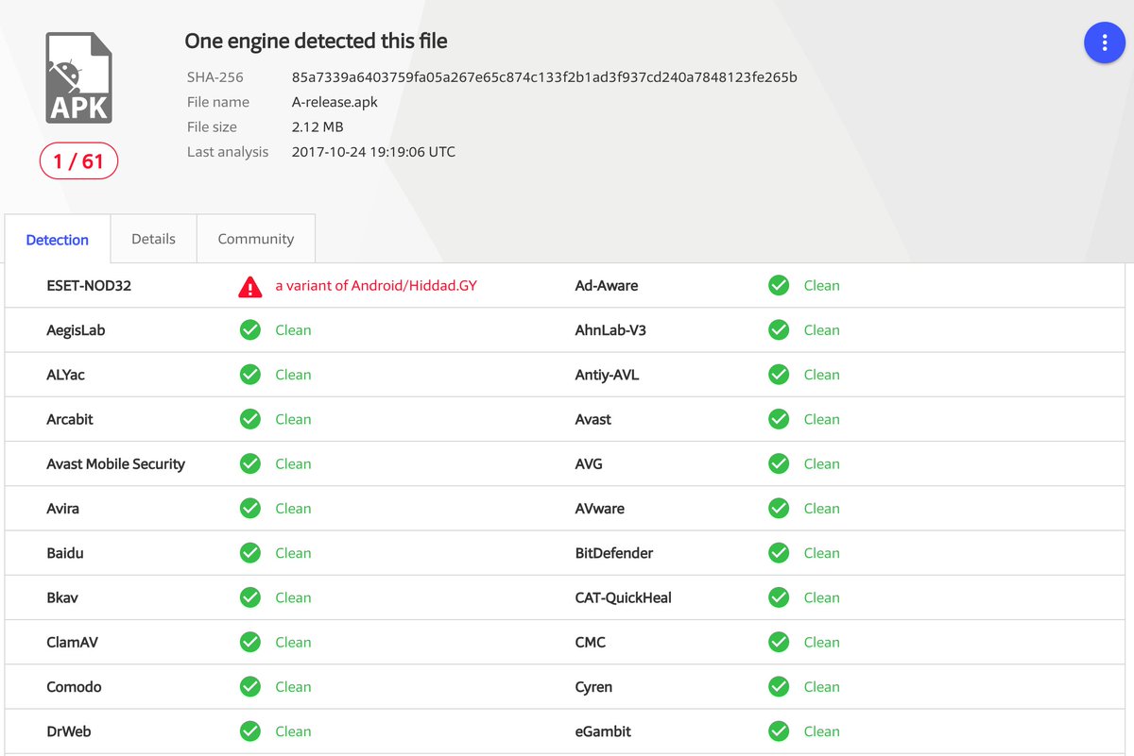The height and width of the screenshot is (756, 1134).
Task: Click the ClamAV engine name
Action: point(73,642)
